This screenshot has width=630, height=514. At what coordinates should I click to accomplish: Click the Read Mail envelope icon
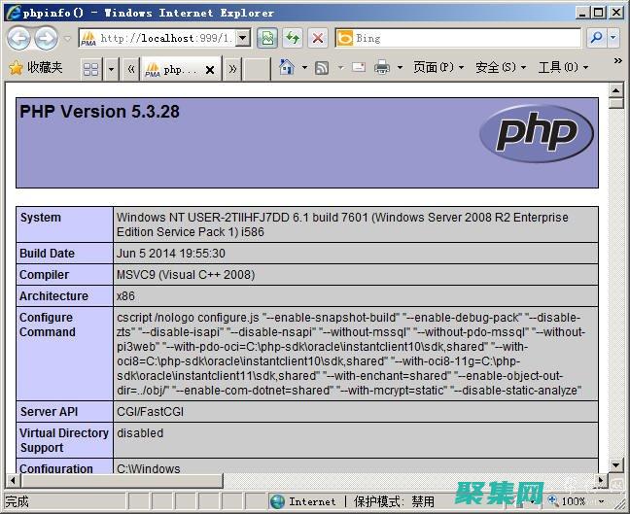(x=359, y=67)
